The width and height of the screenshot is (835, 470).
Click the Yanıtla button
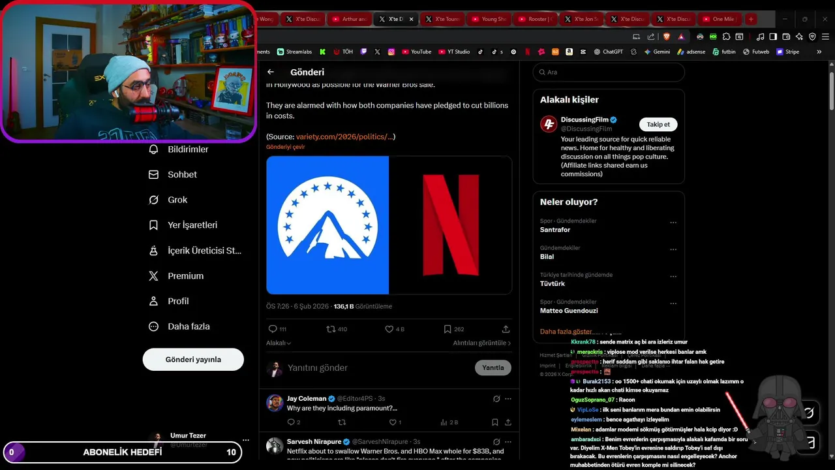pyautogui.click(x=493, y=368)
